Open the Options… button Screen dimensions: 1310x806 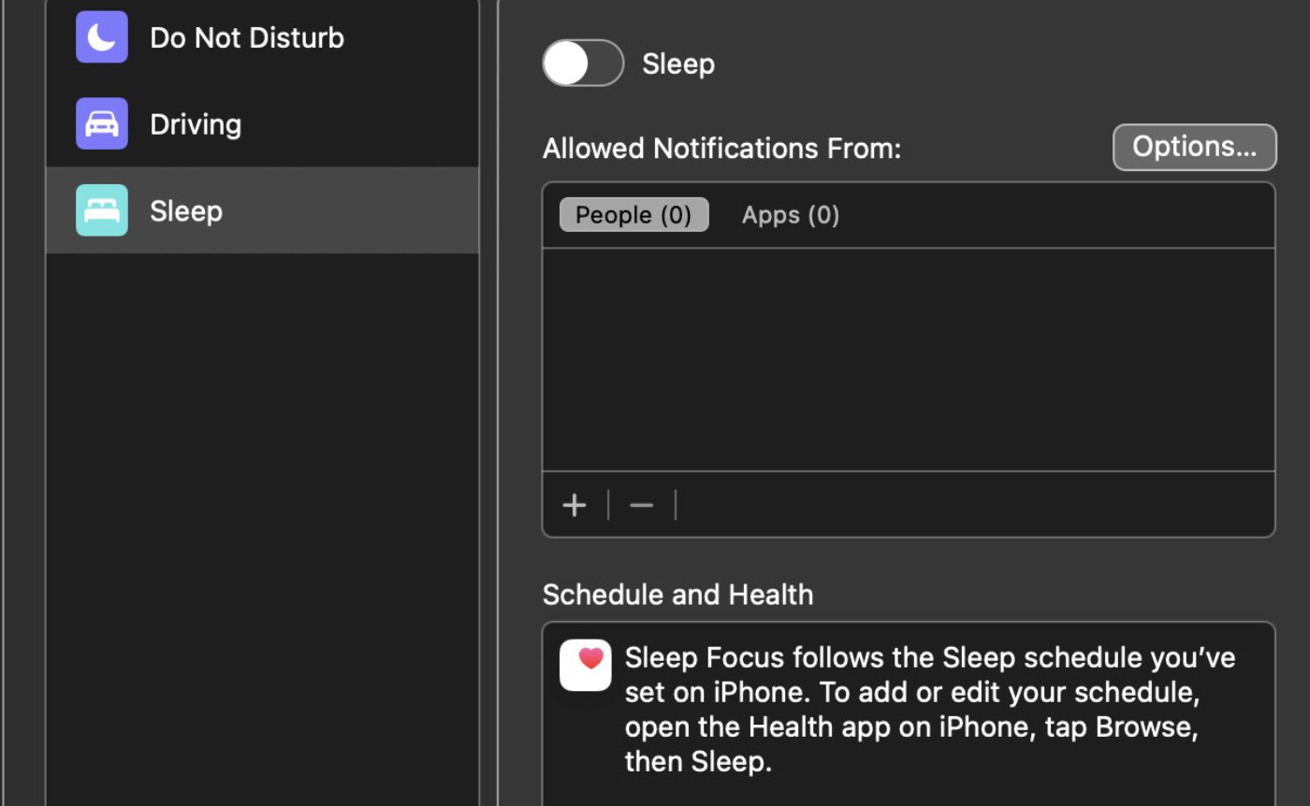pos(1194,147)
